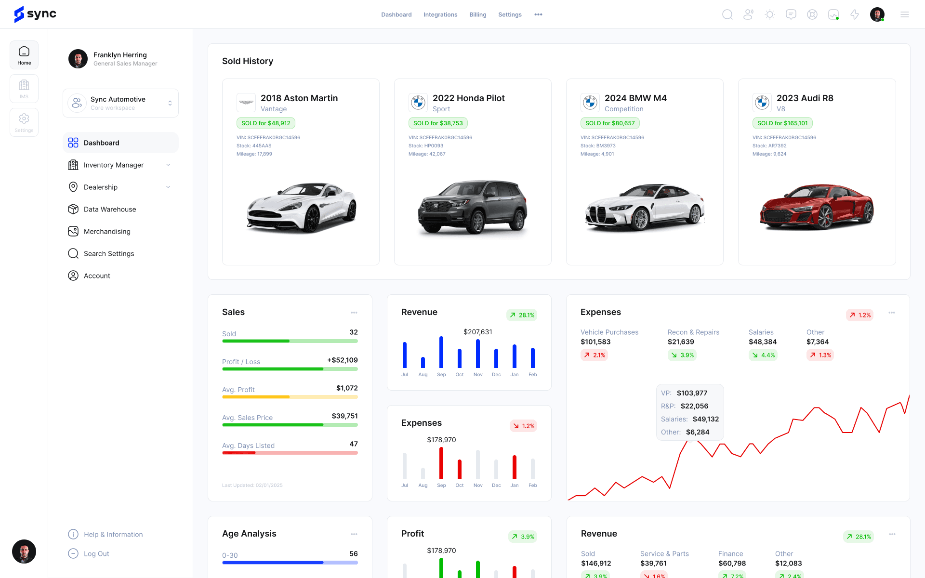The height and width of the screenshot is (578, 925).
Task: Open Merchandising sidebar link
Action: [120, 231]
